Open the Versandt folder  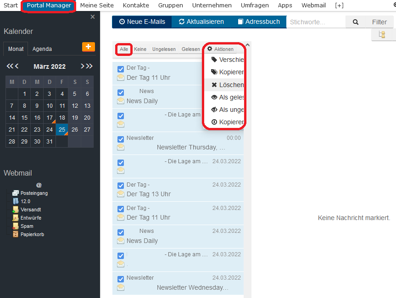point(31,210)
